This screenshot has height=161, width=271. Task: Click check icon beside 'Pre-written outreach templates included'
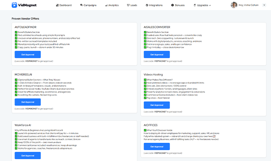click(x=16, y=41)
